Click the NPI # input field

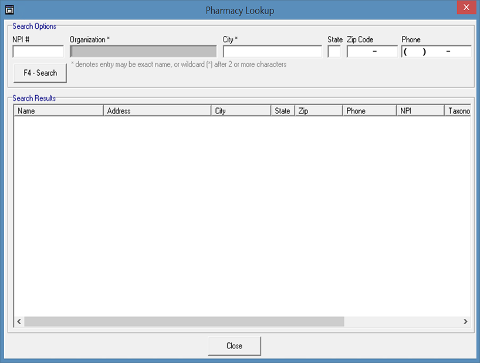38,52
